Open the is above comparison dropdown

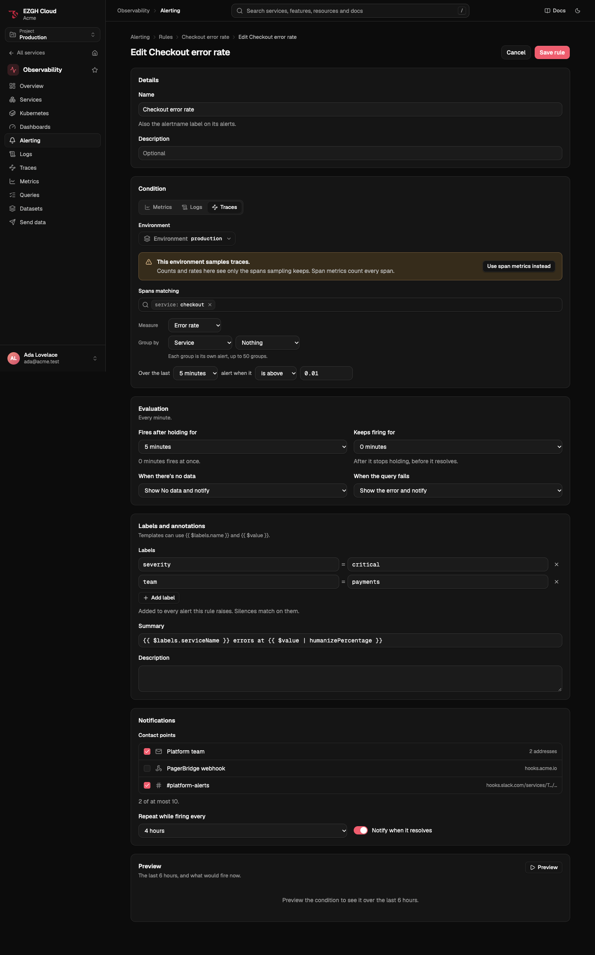pos(276,373)
